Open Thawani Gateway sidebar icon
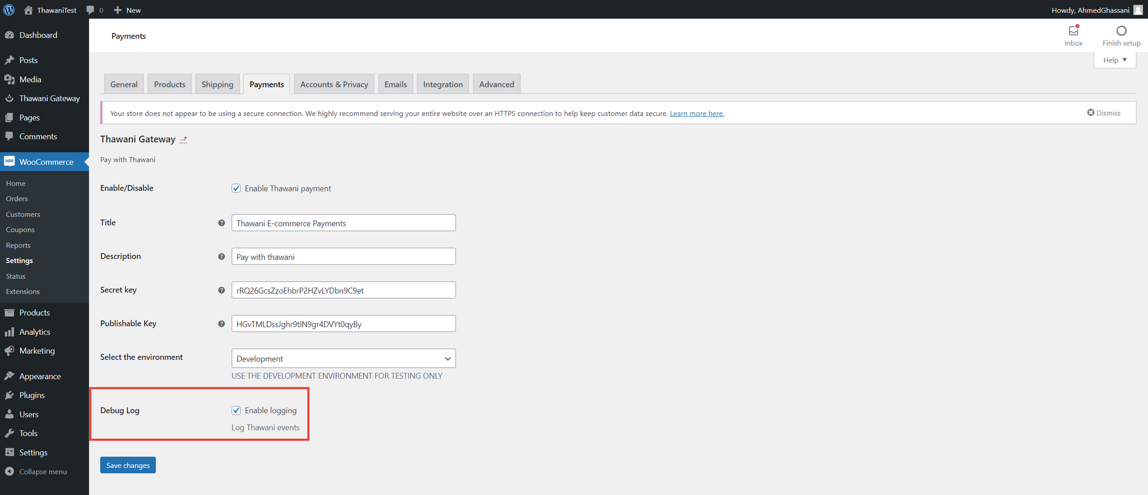The height and width of the screenshot is (495, 1148). (x=9, y=98)
